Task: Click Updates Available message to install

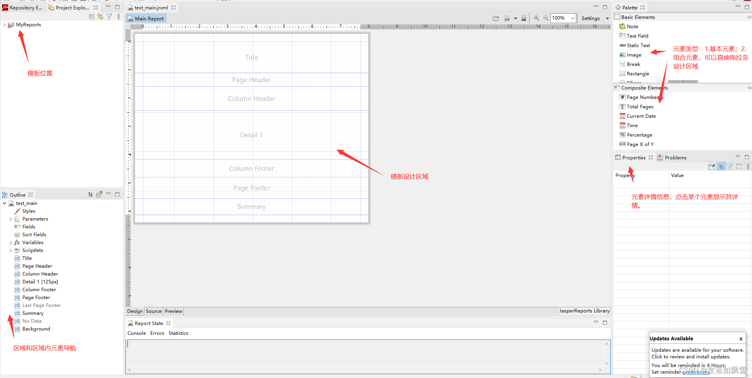Action: tap(697, 353)
